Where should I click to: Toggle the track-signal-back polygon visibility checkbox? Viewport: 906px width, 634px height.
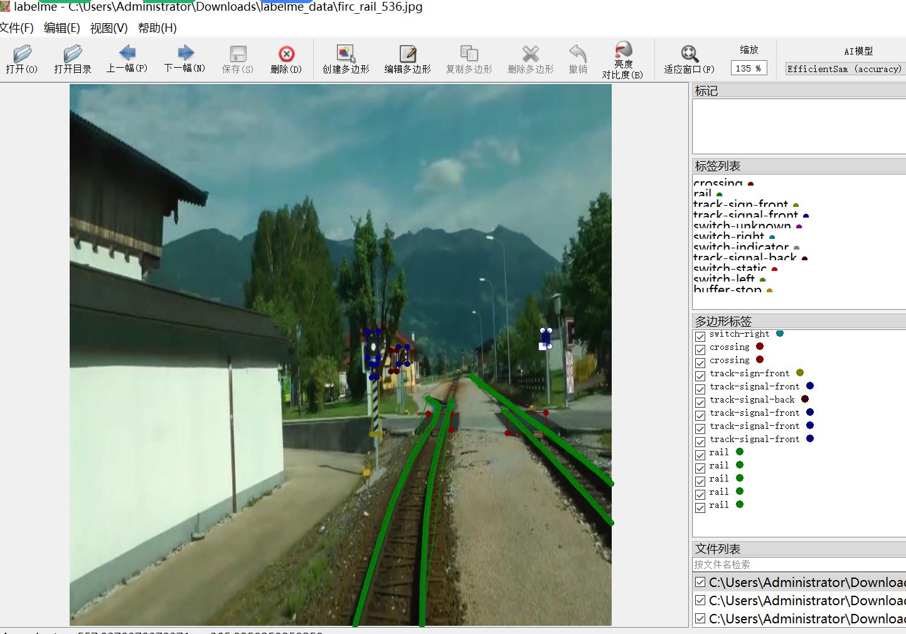[700, 402]
